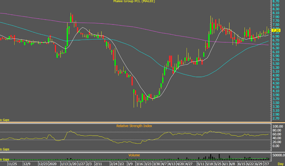The height and width of the screenshot is (166, 285).
Task: Select the 6/22 date on time axis
Action: pyautogui.click(x=250, y=164)
